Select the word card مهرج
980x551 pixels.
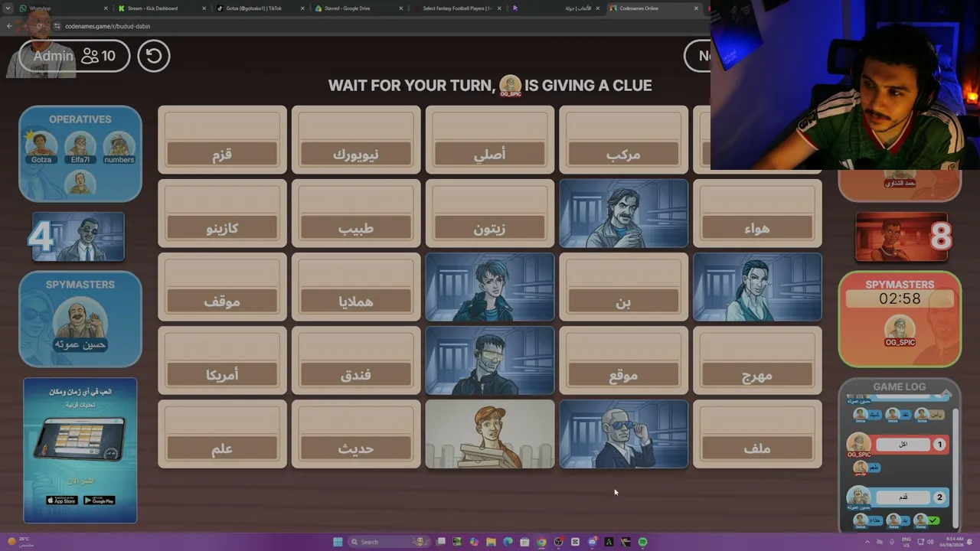point(757,360)
